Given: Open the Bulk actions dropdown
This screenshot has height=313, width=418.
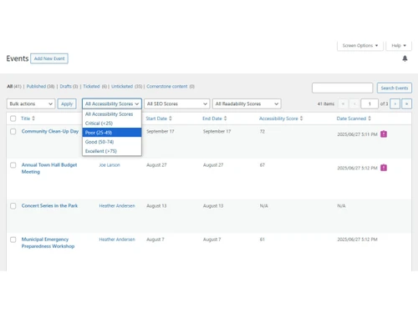Looking at the screenshot, I should 31,103.
